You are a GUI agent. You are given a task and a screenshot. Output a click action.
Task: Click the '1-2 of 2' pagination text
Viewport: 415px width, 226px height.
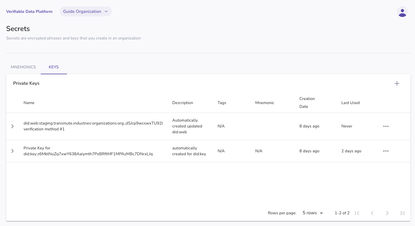[x=342, y=213]
